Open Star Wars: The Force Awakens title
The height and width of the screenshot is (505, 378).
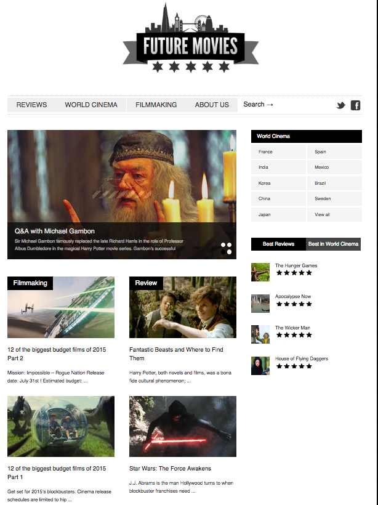170,468
